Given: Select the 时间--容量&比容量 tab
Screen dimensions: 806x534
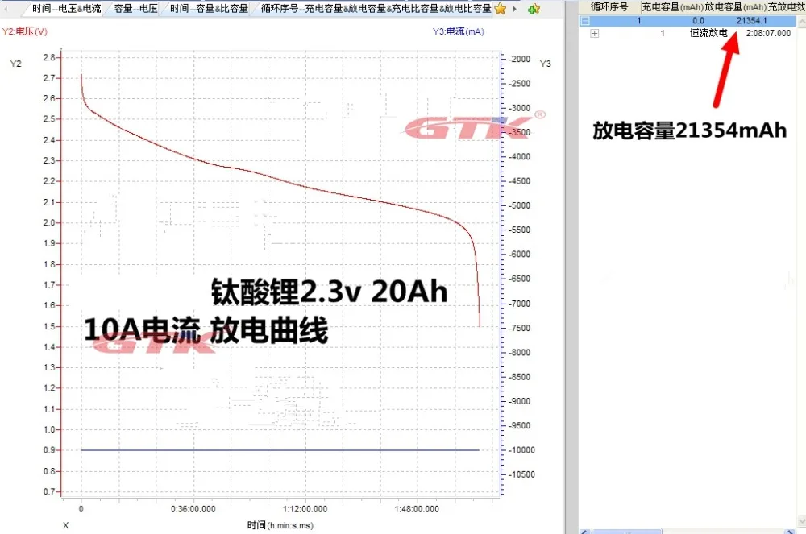Looking at the screenshot, I should [x=209, y=8].
